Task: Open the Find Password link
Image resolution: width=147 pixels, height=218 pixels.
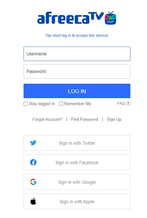Action: (x=84, y=120)
